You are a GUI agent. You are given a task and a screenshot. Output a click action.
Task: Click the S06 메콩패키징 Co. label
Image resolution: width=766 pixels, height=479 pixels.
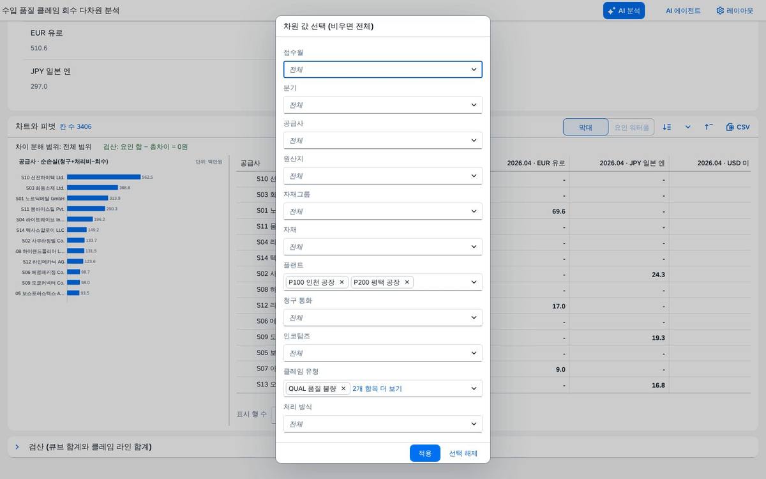pyautogui.click(x=43, y=272)
